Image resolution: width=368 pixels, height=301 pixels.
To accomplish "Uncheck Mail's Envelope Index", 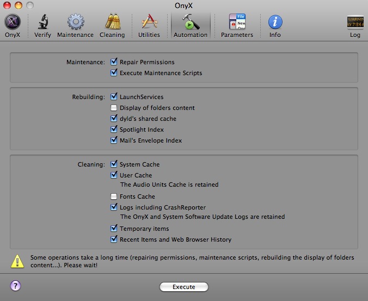I will 114,140.
